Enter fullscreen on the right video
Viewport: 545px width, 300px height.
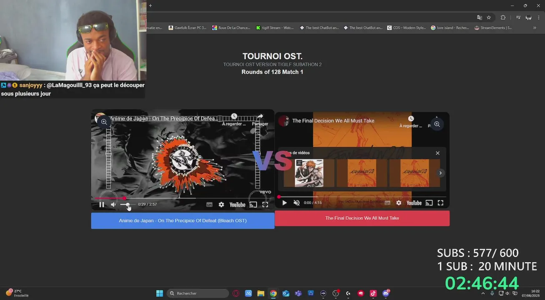click(x=440, y=203)
